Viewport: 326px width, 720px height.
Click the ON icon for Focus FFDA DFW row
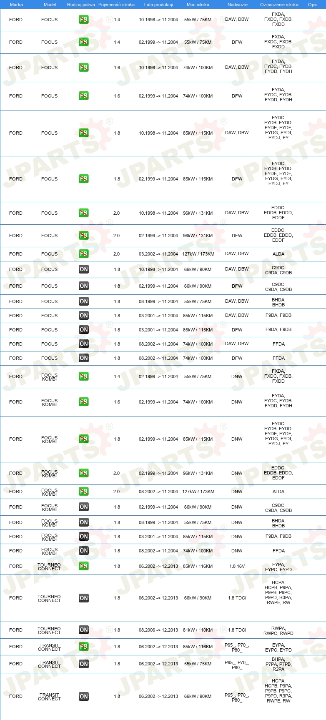coord(84,358)
